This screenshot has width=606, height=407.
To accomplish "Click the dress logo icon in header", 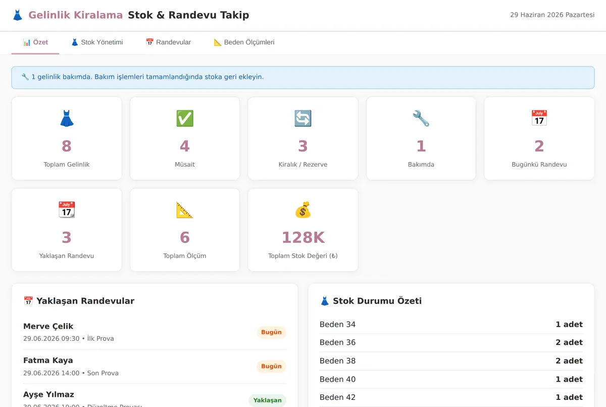I will pyautogui.click(x=18, y=15).
